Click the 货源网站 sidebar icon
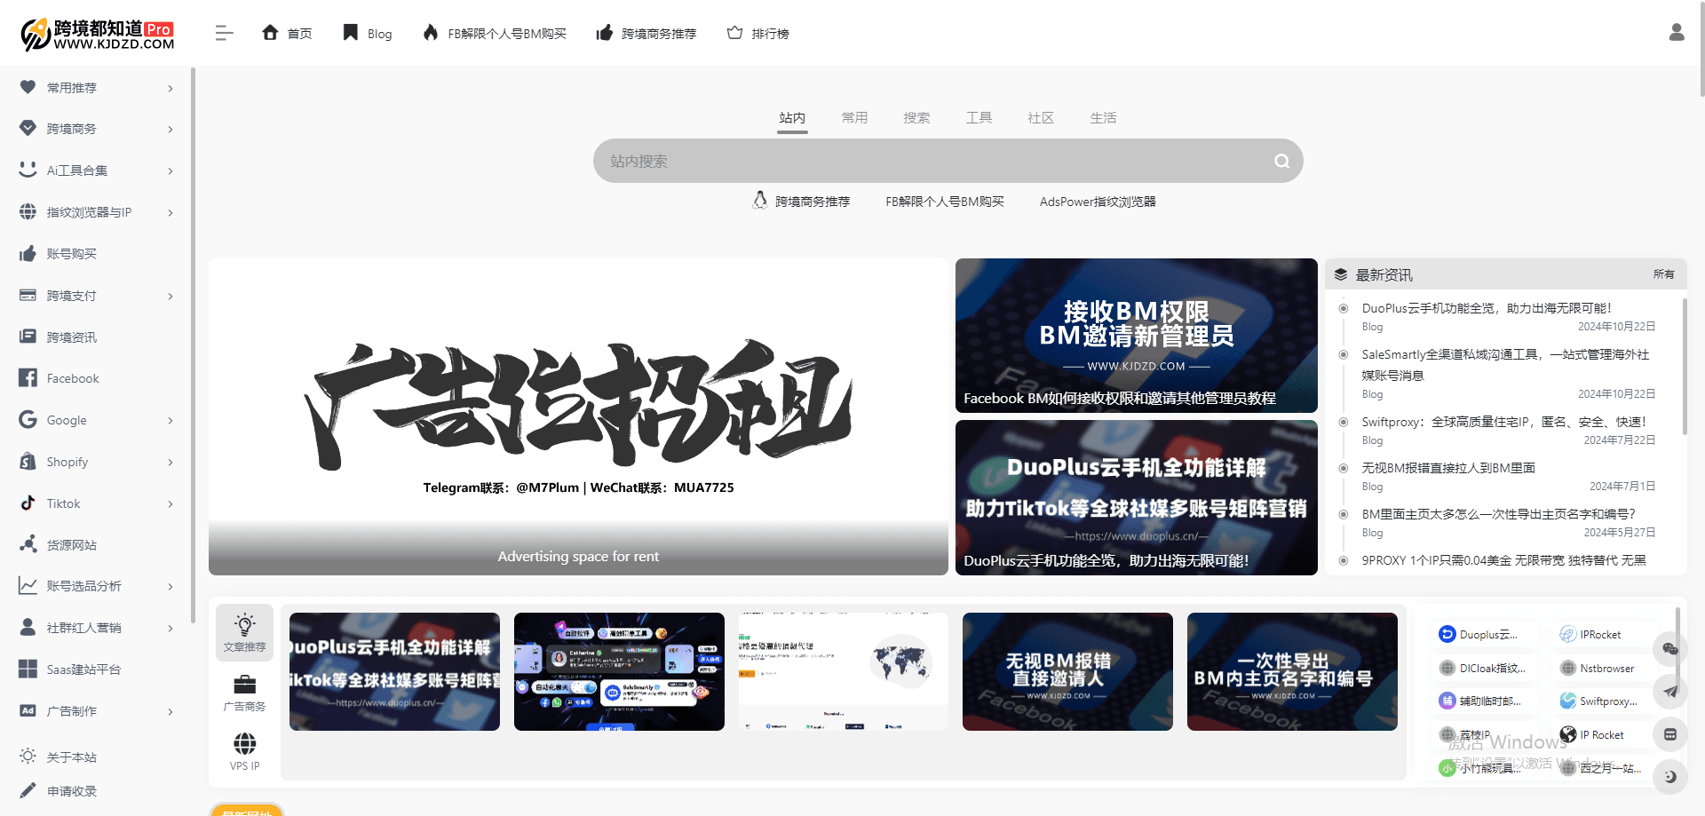The height and width of the screenshot is (816, 1705). (28, 544)
